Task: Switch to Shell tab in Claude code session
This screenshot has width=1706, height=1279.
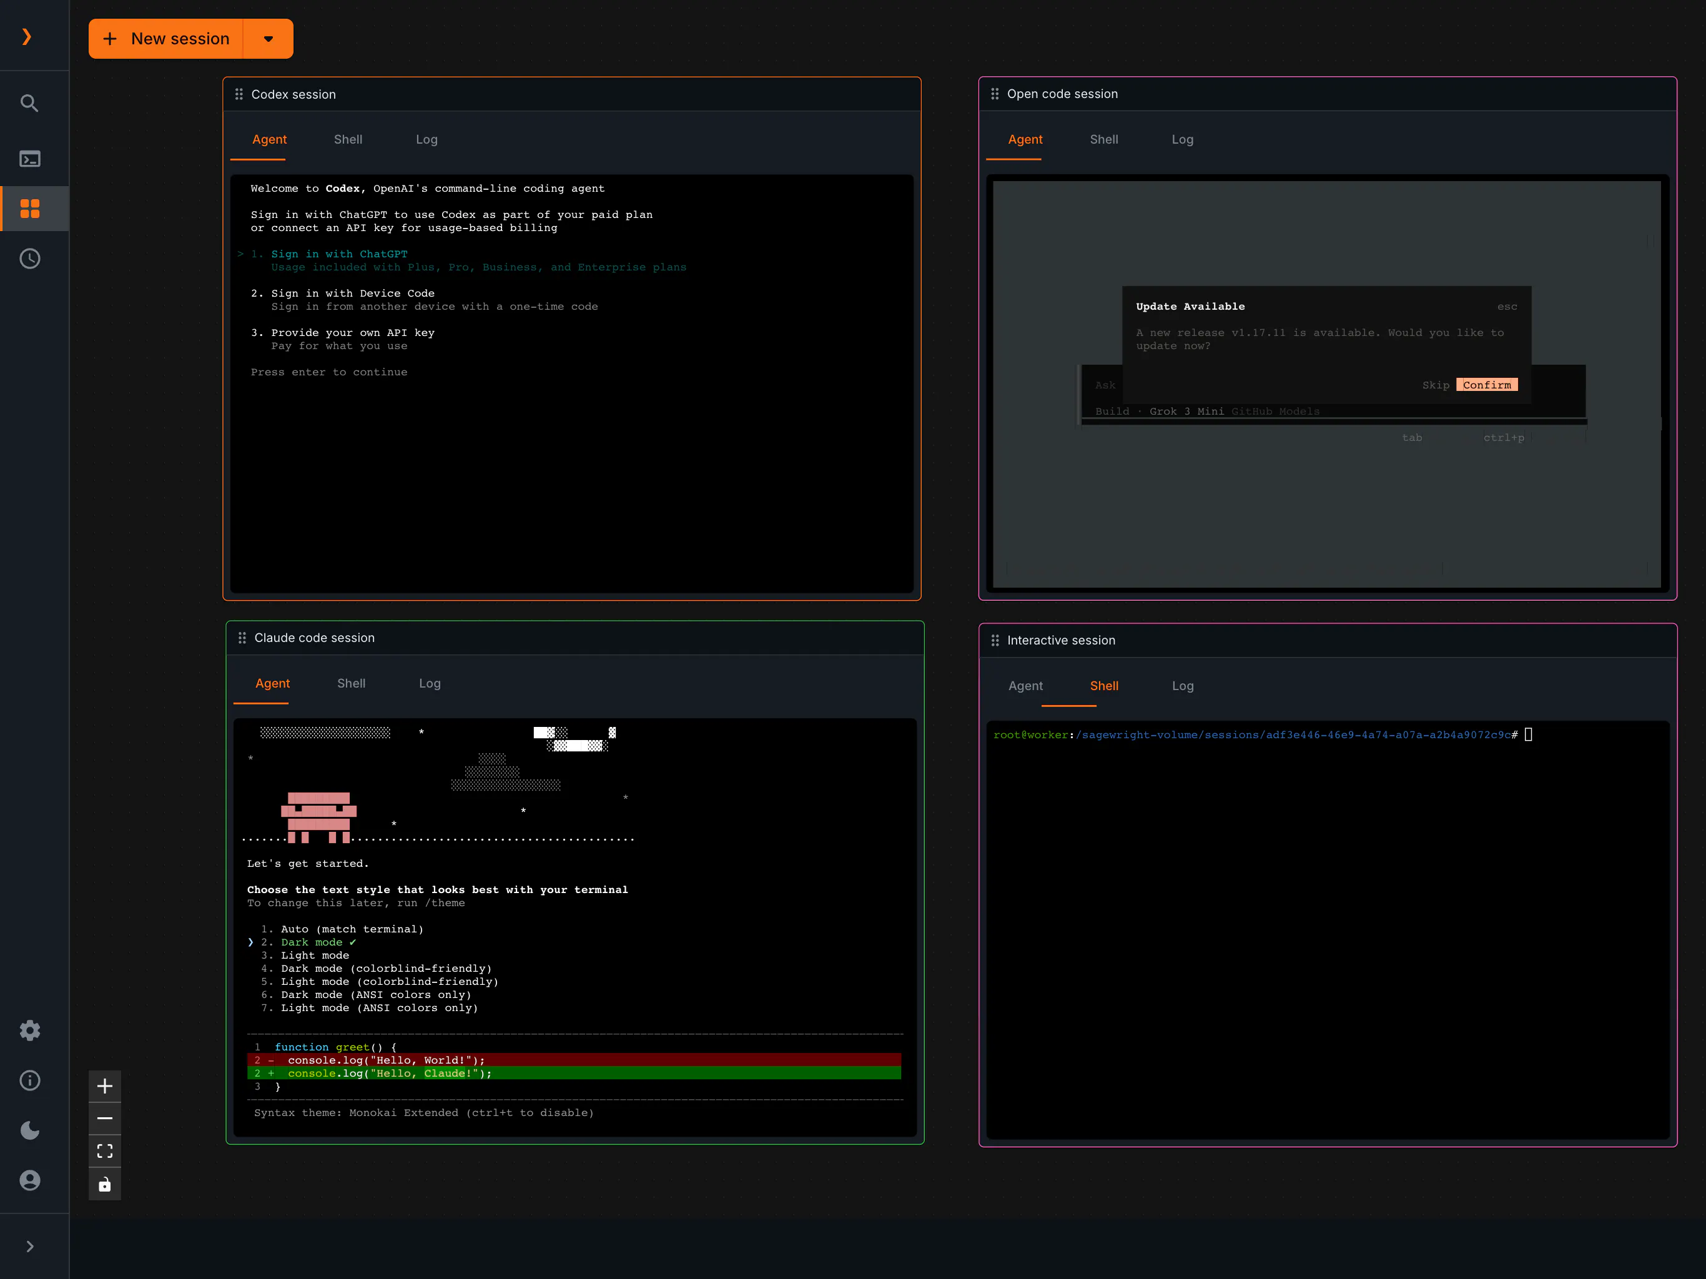Action: pos(351,683)
